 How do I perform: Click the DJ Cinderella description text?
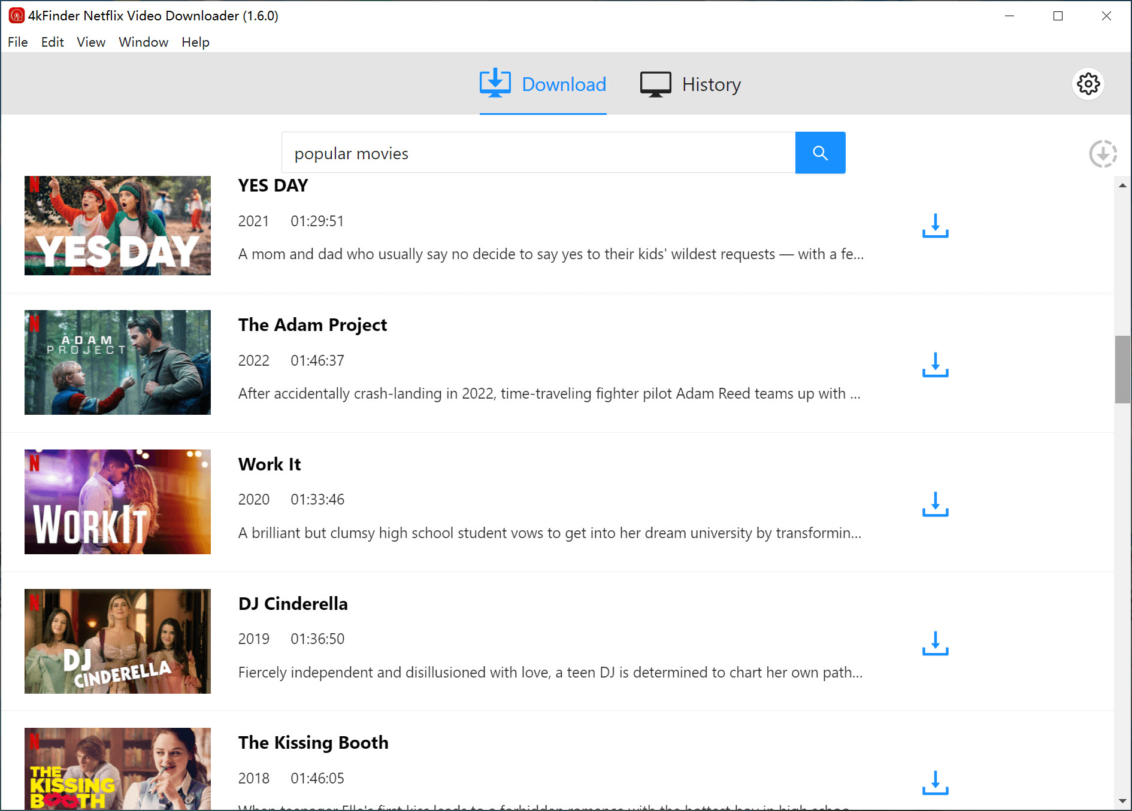point(550,673)
